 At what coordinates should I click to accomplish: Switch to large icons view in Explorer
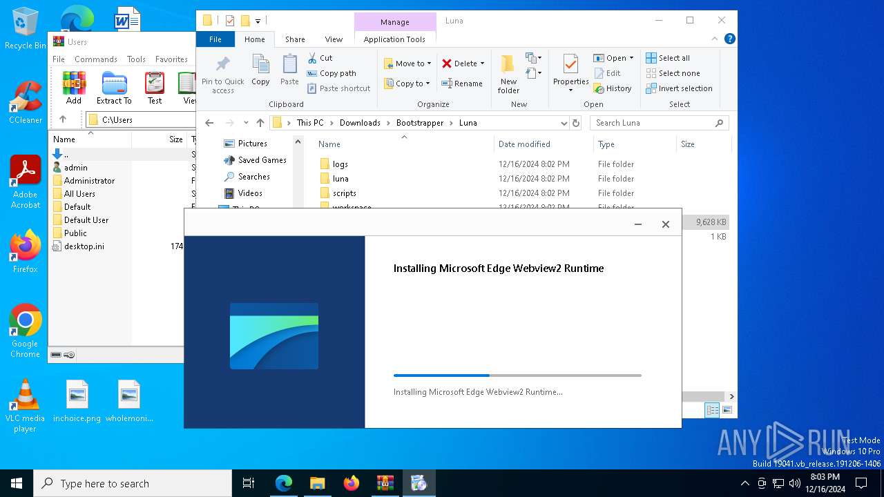pyautogui.click(x=727, y=410)
